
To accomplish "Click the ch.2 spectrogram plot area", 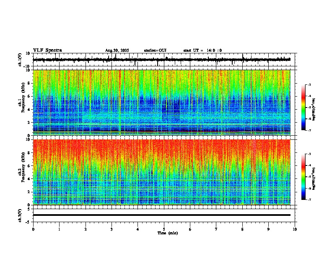I will (162, 172).
